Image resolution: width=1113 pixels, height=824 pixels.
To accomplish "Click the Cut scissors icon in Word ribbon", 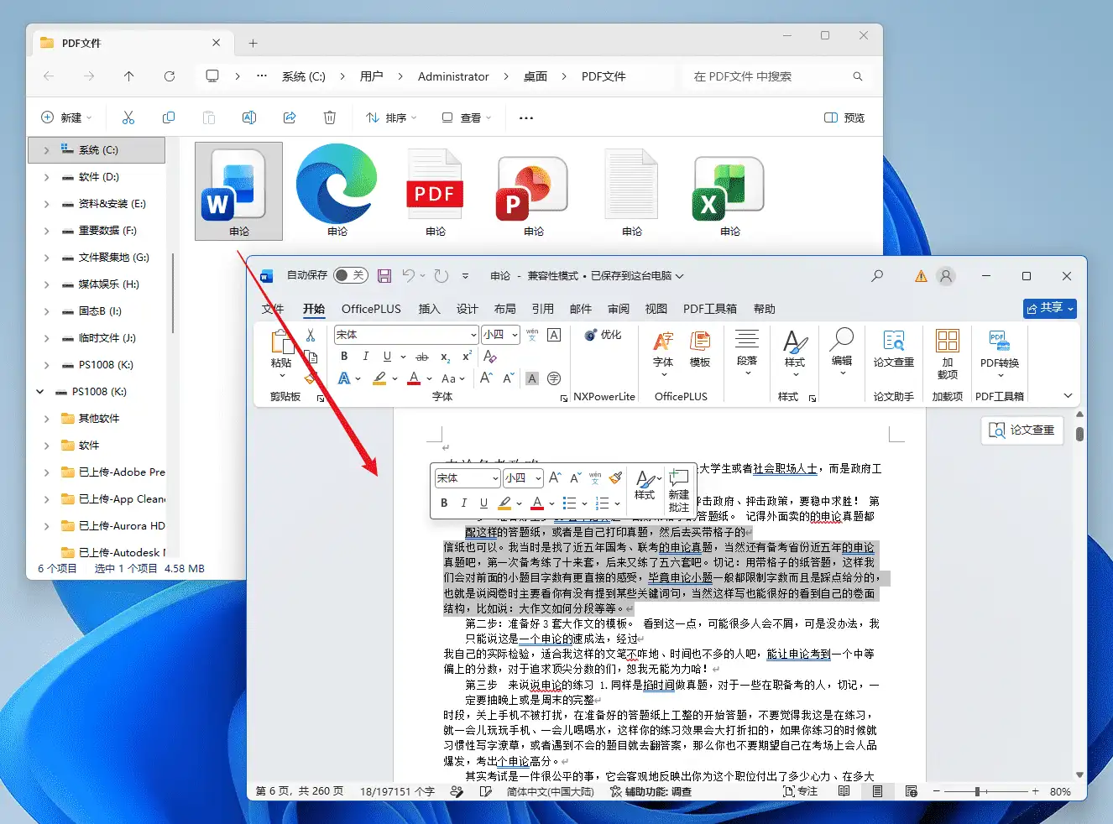I will (311, 335).
